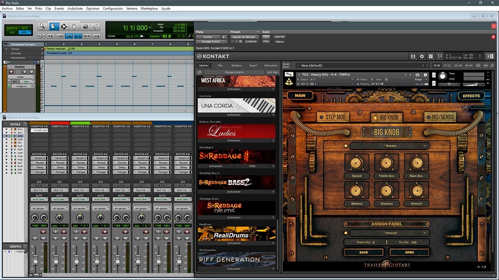
Task: Open the Amount assign dropdown
Action: click(x=389, y=233)
